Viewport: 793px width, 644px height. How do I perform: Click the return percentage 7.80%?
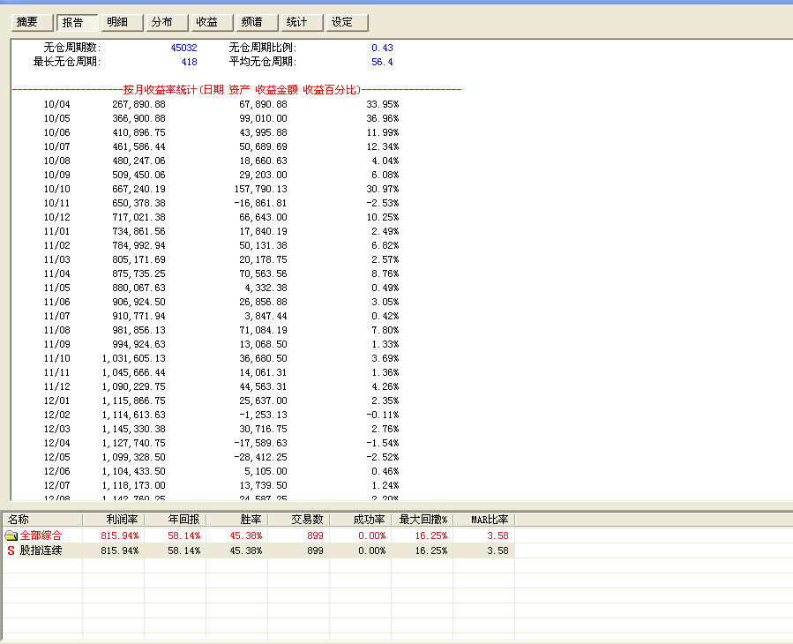click(385, 331)
